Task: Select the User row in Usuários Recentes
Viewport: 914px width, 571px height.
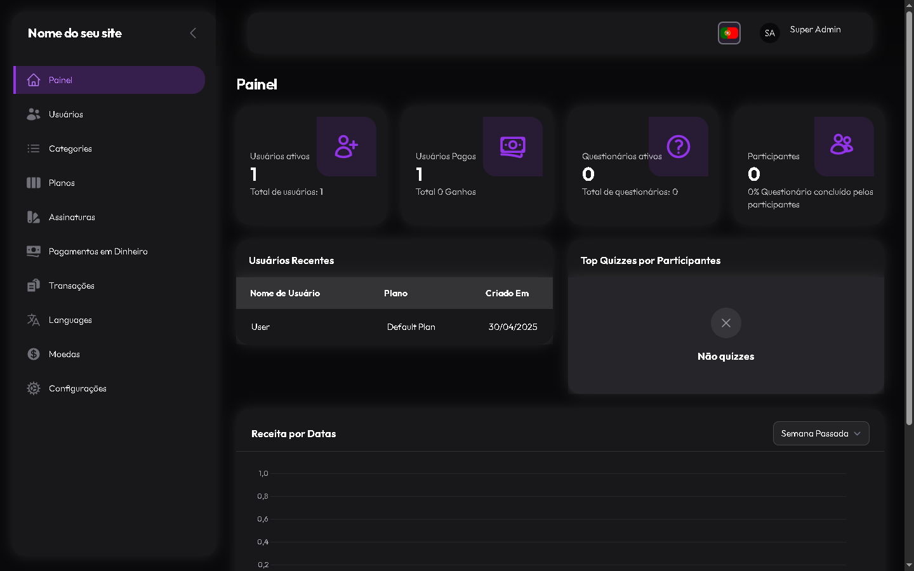Action: (x=394, y=327)
